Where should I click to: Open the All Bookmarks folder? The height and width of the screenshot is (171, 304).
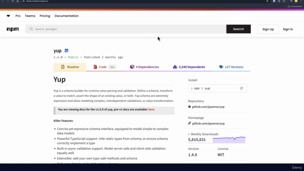[294, 6]
